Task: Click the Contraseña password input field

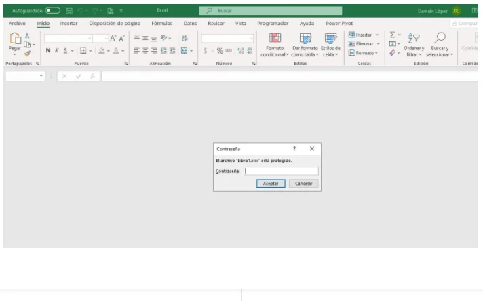Action: (280, 172)
